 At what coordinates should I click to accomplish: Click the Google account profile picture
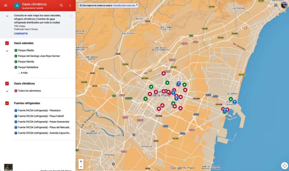point(284,5)
